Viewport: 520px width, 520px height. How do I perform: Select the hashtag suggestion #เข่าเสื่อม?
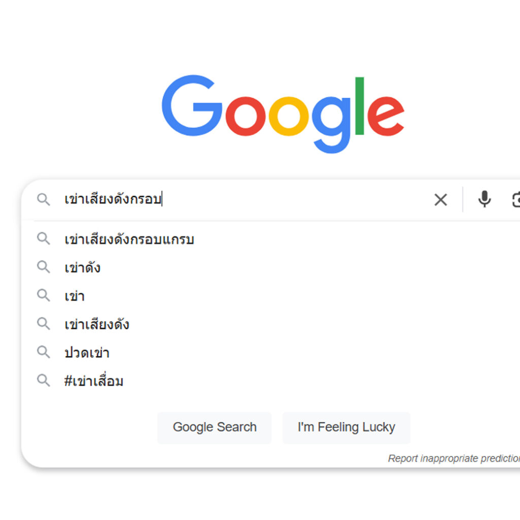point(94,381)
